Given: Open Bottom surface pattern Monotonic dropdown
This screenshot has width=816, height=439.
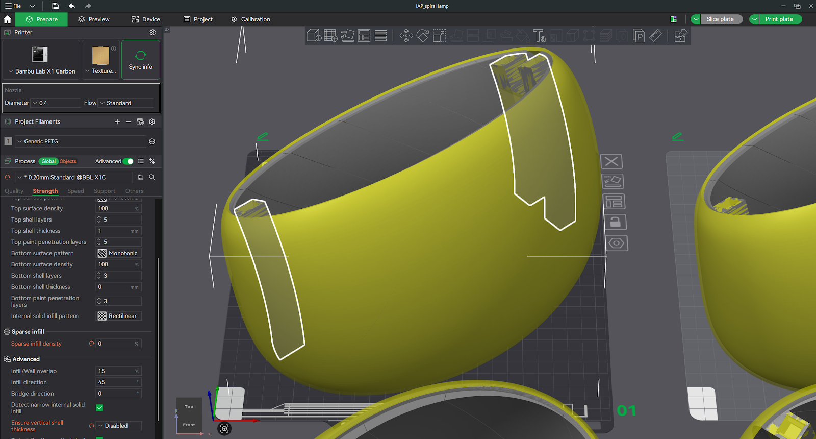Looking at the screenshot, I should click(119, 253).
